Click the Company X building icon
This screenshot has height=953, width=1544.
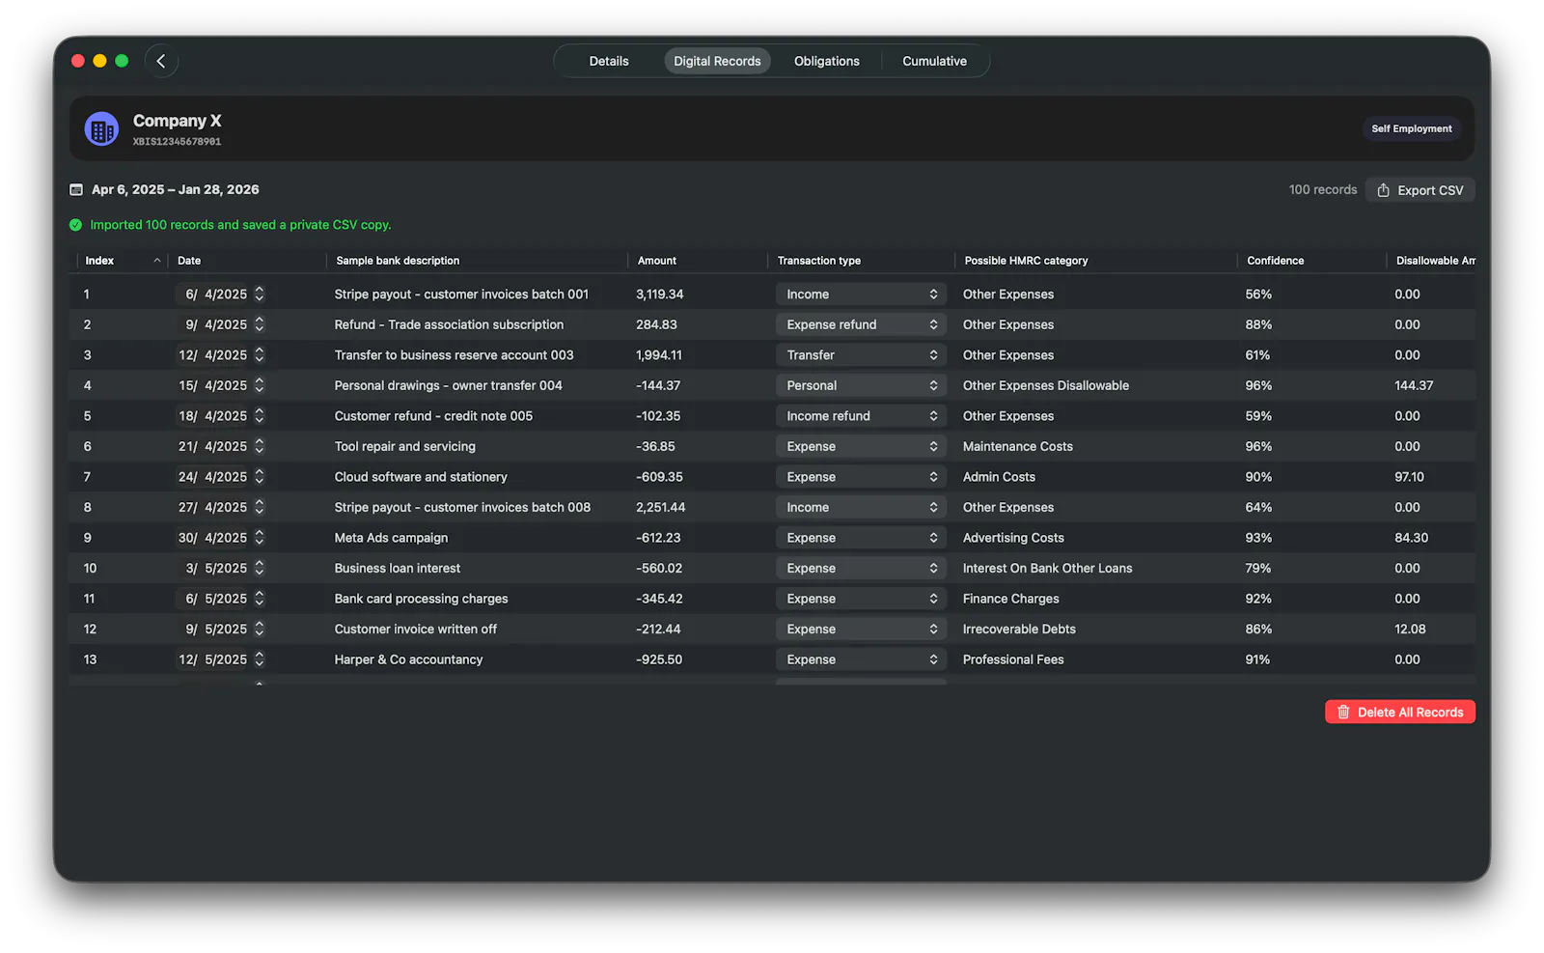[x=101, y=128]
